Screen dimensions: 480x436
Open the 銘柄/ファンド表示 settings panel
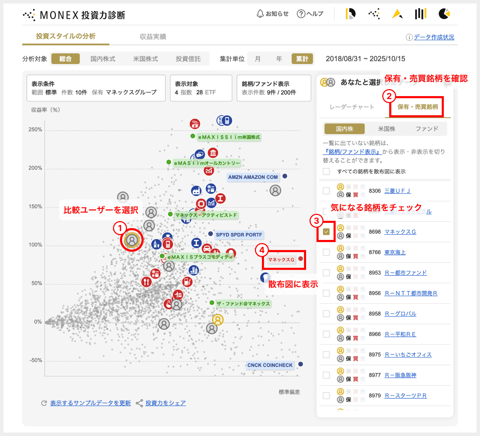point(273,88)
